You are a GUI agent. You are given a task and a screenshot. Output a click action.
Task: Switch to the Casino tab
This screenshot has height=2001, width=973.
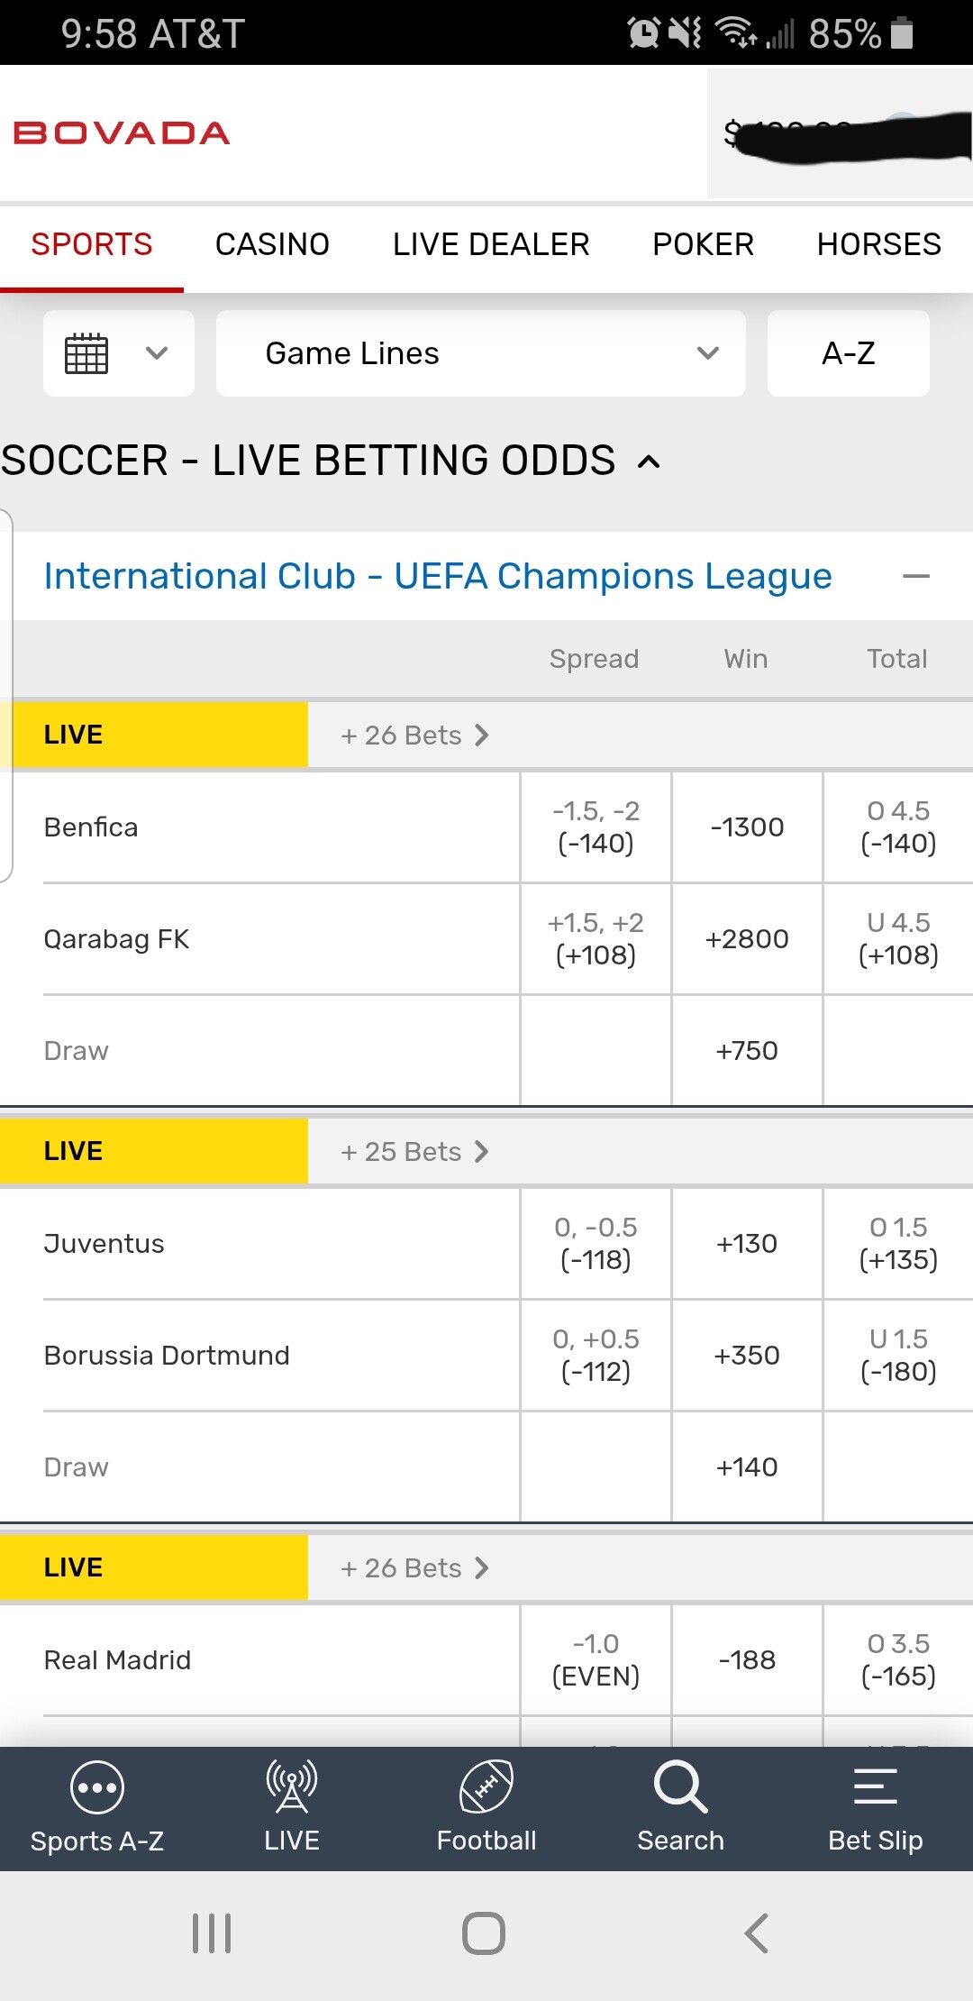click(272, 245)
